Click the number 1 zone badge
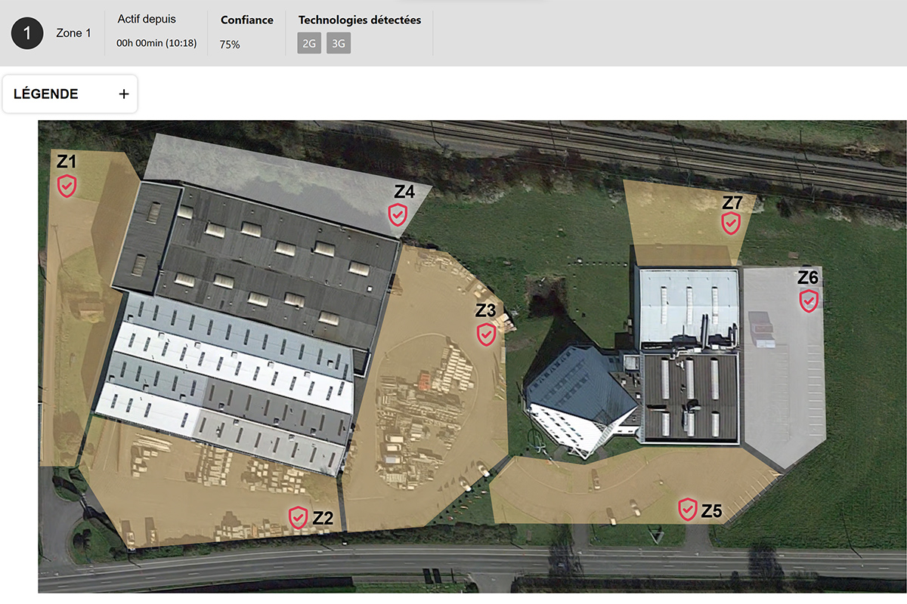 (27, 33)
